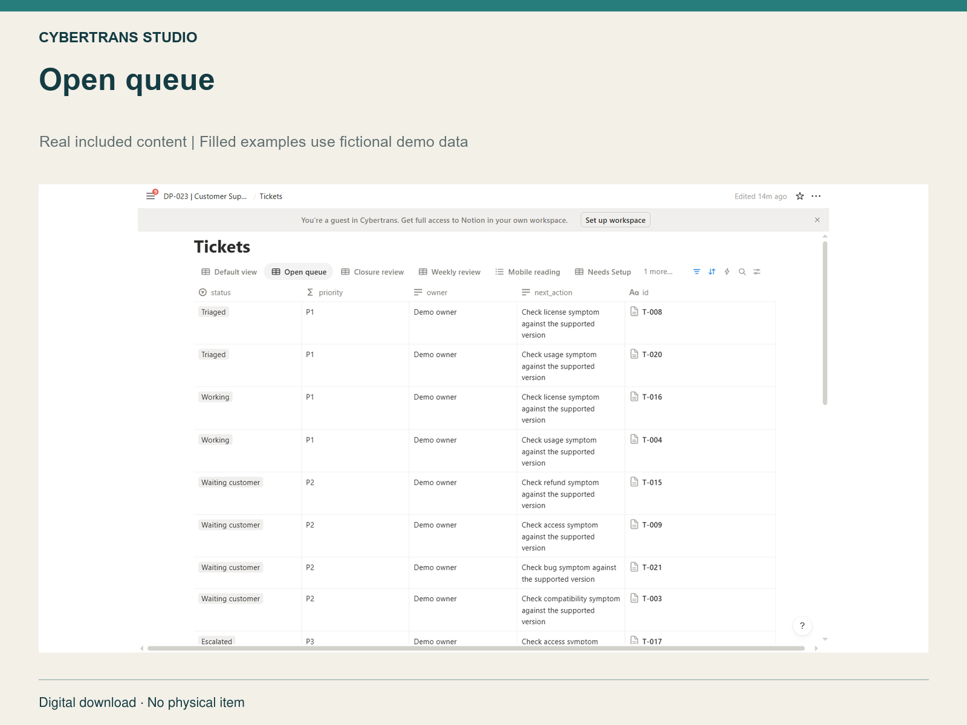Click the Working status on T-016 row
This screenshot has width=967, height=725.
pos(215,397)
